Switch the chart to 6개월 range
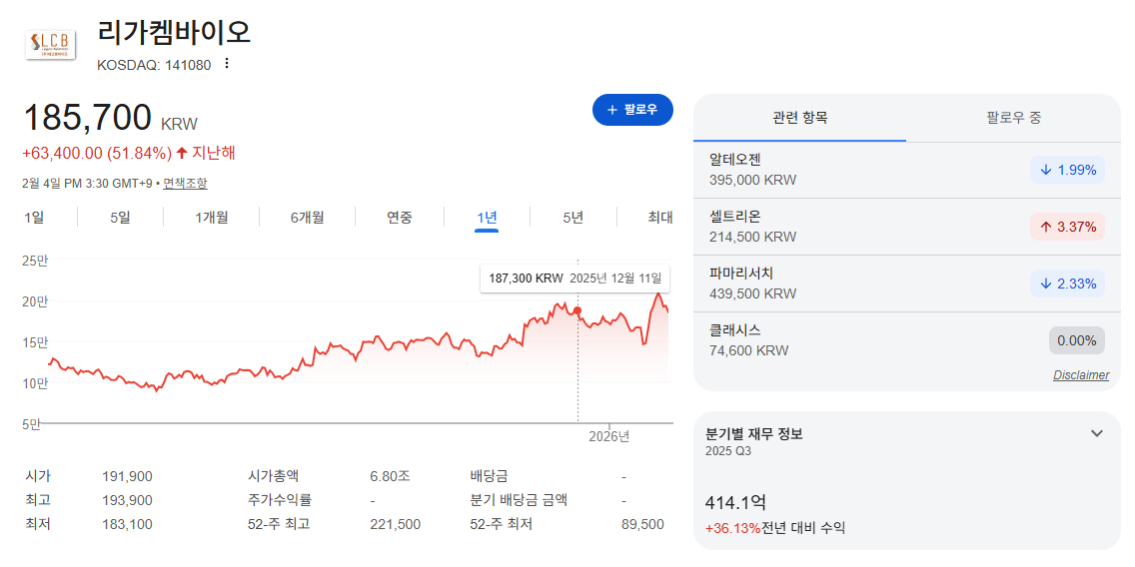The width and height of the screenshot is (1135, 567). click(306, 217)
